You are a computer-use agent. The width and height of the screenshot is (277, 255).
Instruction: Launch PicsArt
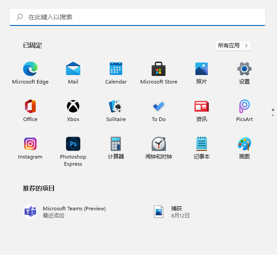pos(244,106)
